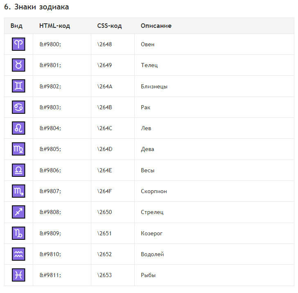298x293 pixels.
Task: Select the Gemini zodiac symbol icon
Action: (18, 86)
